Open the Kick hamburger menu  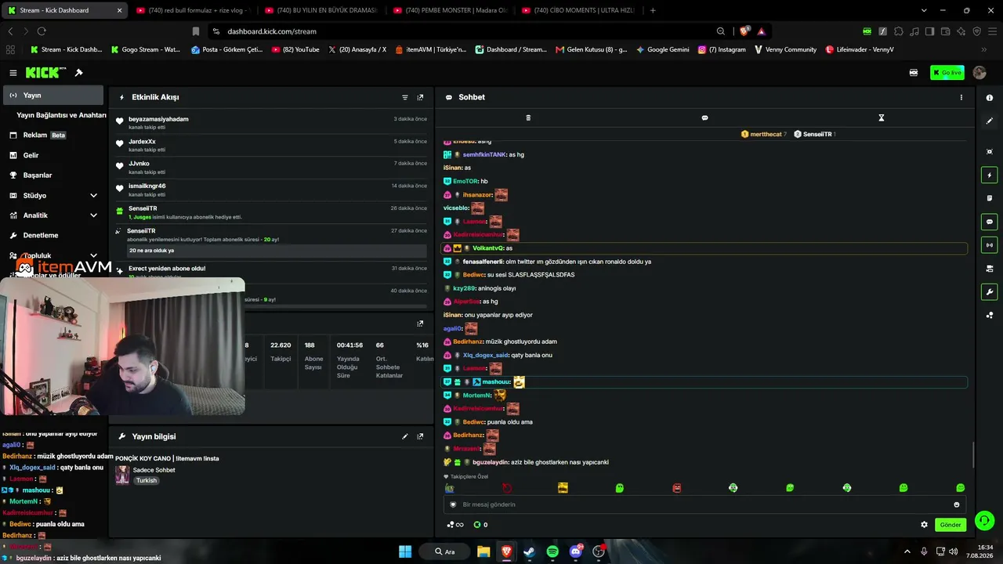click(x=13, y=73)
